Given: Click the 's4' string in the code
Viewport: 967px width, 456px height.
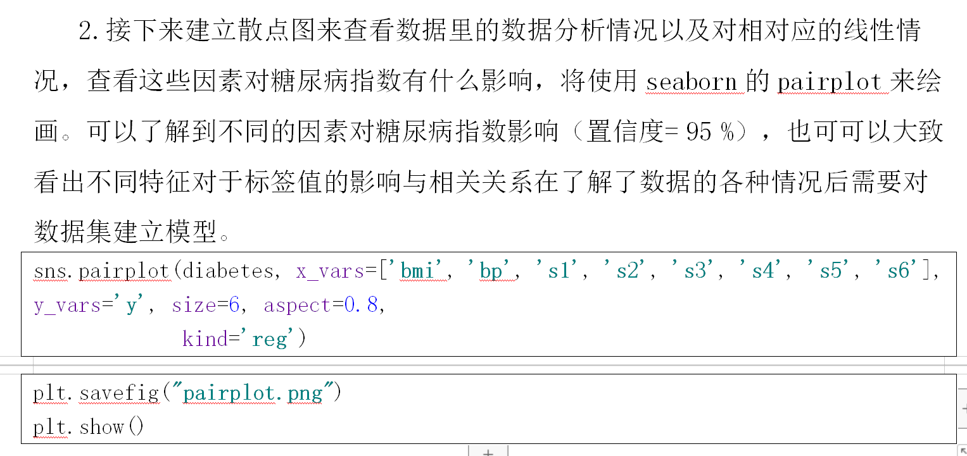Looking at the screenshot, I should click(762, 271).
